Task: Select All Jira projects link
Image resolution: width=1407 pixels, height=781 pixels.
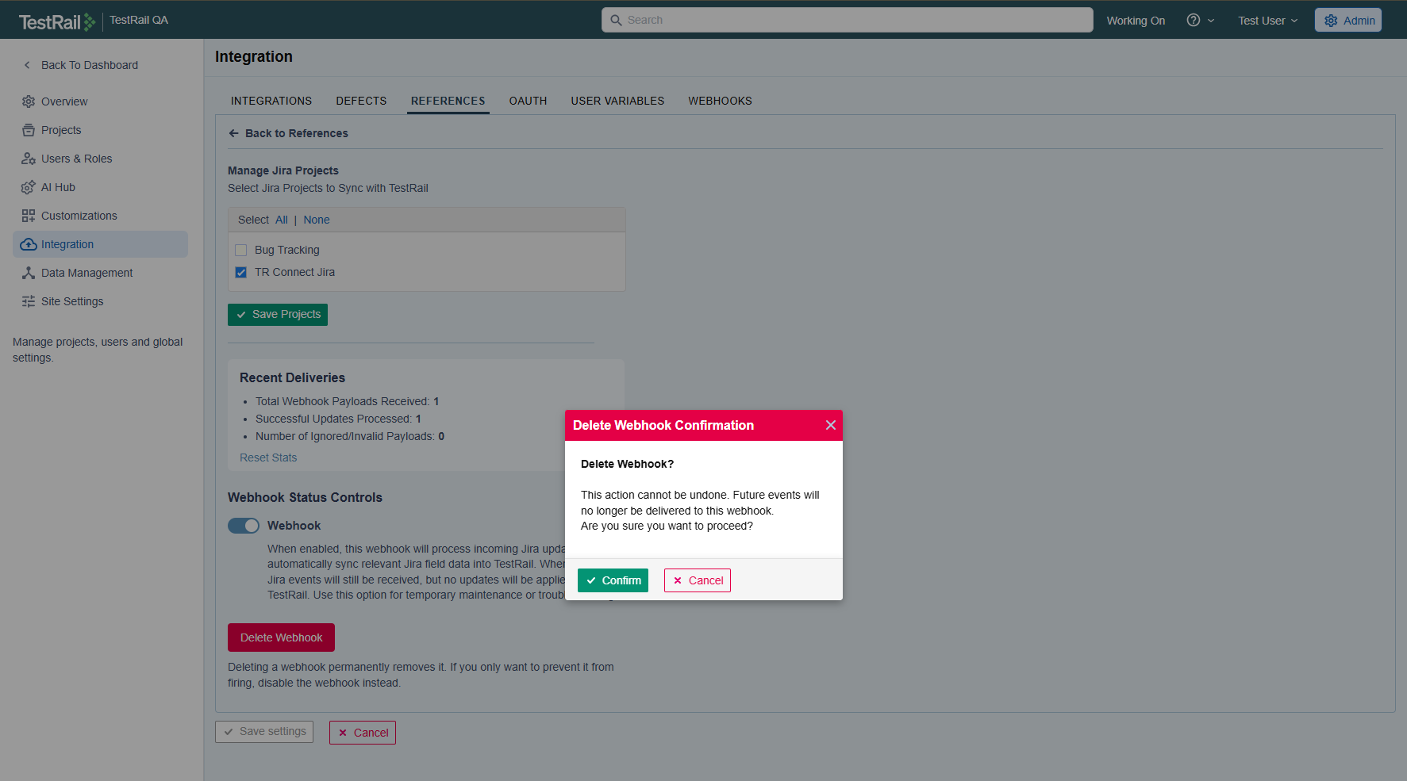Action: (x=282, y=220)
